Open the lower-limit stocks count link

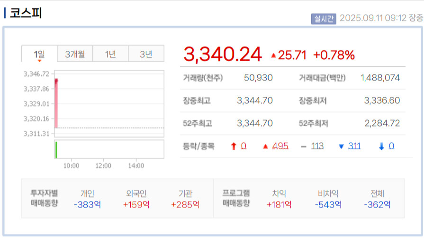[x=391, y=146]
